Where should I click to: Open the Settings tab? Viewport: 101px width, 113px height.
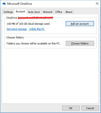coord(8,12)
